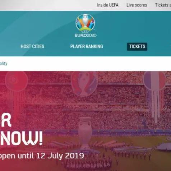Open the partially visible Tickets link in top bar
This screenshot has width=171, height=171.
(x=163, y=5)
